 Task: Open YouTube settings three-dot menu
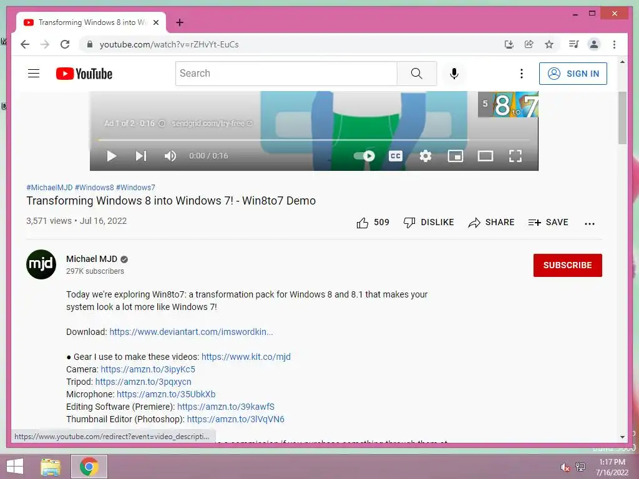[522, 74]
